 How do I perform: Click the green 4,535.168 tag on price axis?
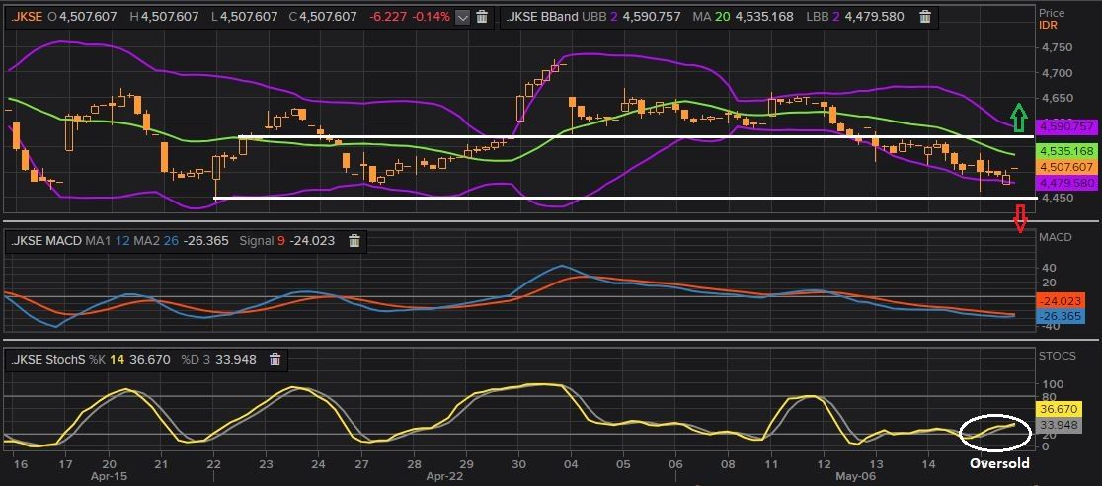click(x=1066, y=151)
